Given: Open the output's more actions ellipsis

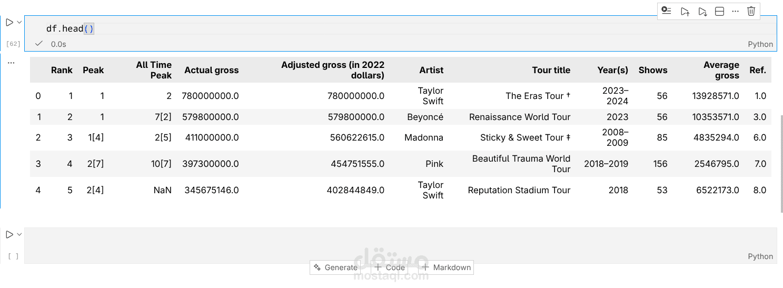Looking at the screenshot, I should click(11, 63).
